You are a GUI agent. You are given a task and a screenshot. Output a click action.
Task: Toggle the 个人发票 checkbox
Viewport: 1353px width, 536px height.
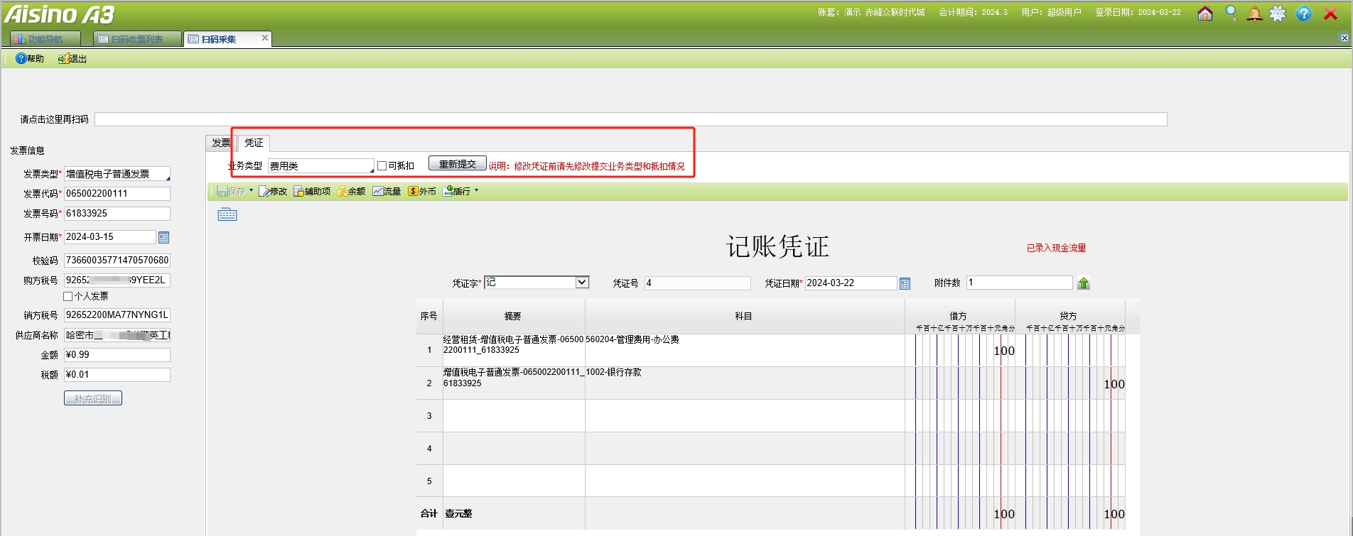tap(68, 297)
